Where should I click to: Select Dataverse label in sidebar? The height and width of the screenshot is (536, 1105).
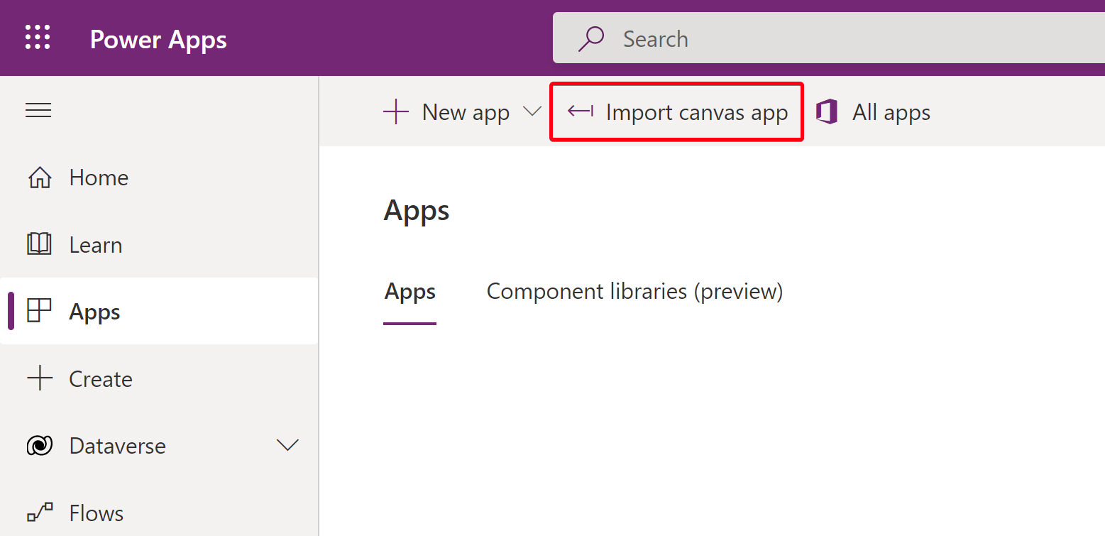(118, 446)
